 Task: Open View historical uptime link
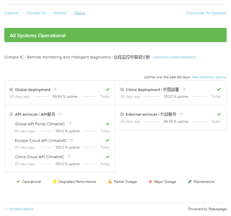pos(209,77)
